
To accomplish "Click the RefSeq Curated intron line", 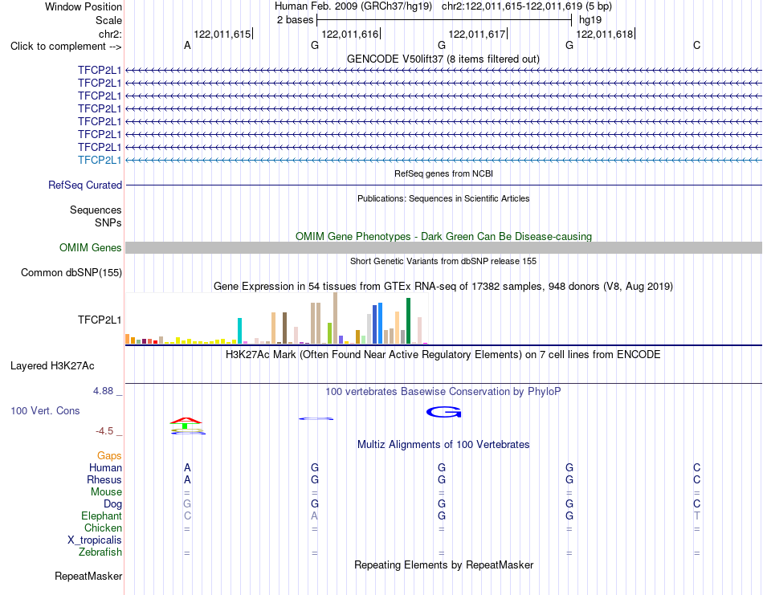I will 443,185.
